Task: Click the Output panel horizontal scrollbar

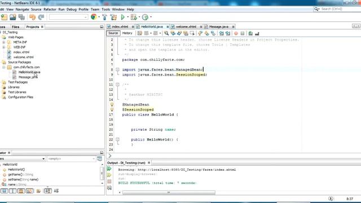Action: tap(169, 192)
